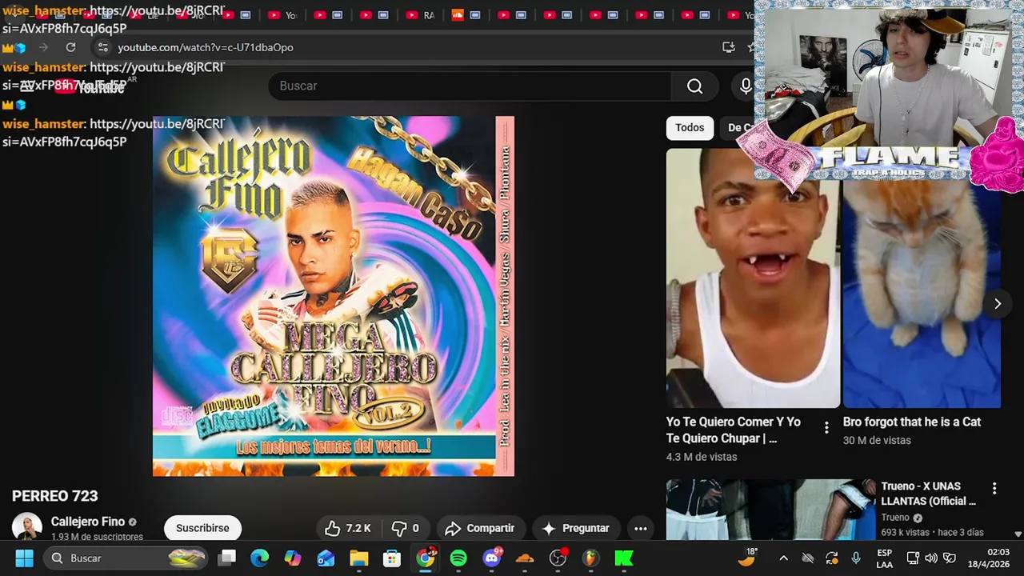Toggle the tray microphone indicator
Viewport: 1024px width, 576px height.
(856, 558)
